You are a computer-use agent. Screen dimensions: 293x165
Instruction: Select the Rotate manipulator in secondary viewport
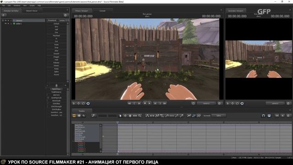237,104
